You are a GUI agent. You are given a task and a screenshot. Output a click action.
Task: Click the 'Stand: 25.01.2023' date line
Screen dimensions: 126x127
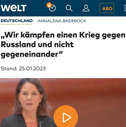coord(23,69)
